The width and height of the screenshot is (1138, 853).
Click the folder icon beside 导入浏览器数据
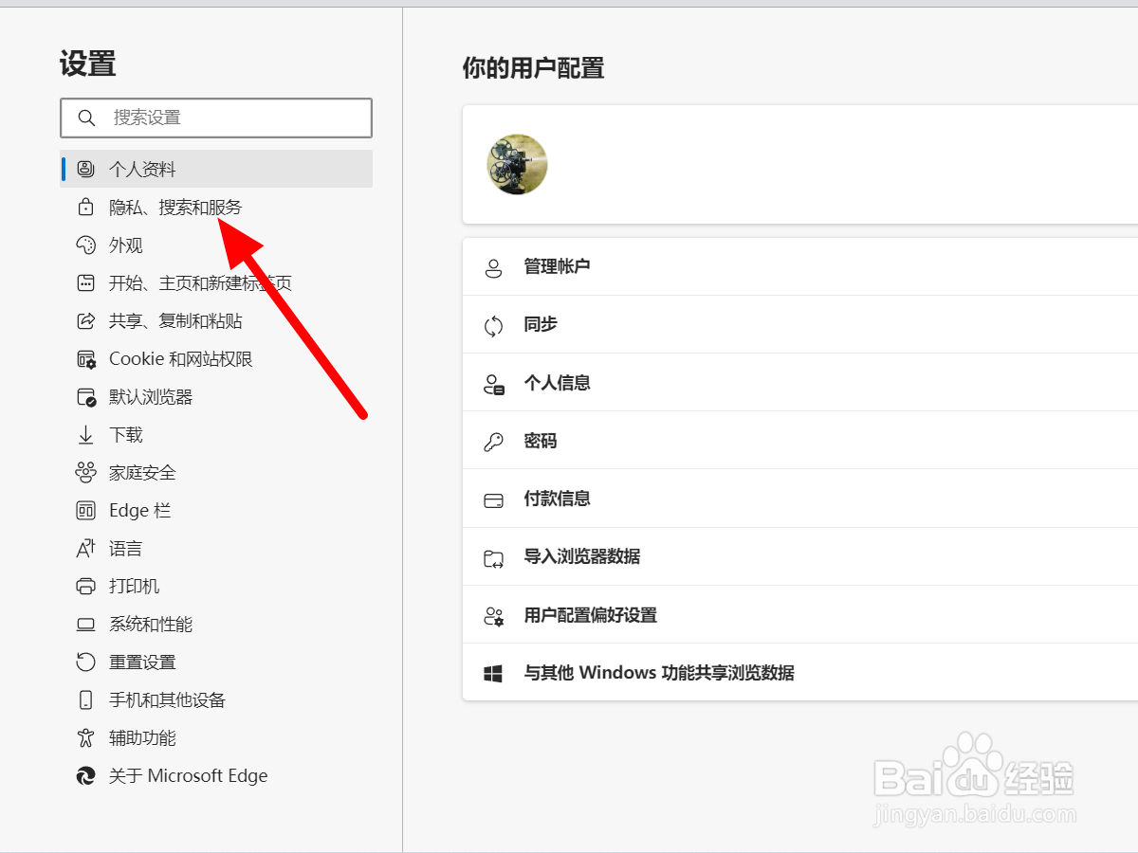point(493,557)
